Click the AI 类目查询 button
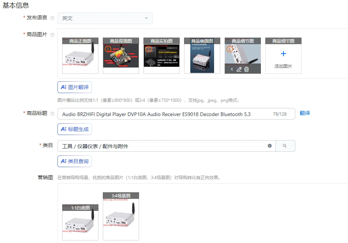Image resolution: width=348 pixels, height=243 pixels. (75, 161)
